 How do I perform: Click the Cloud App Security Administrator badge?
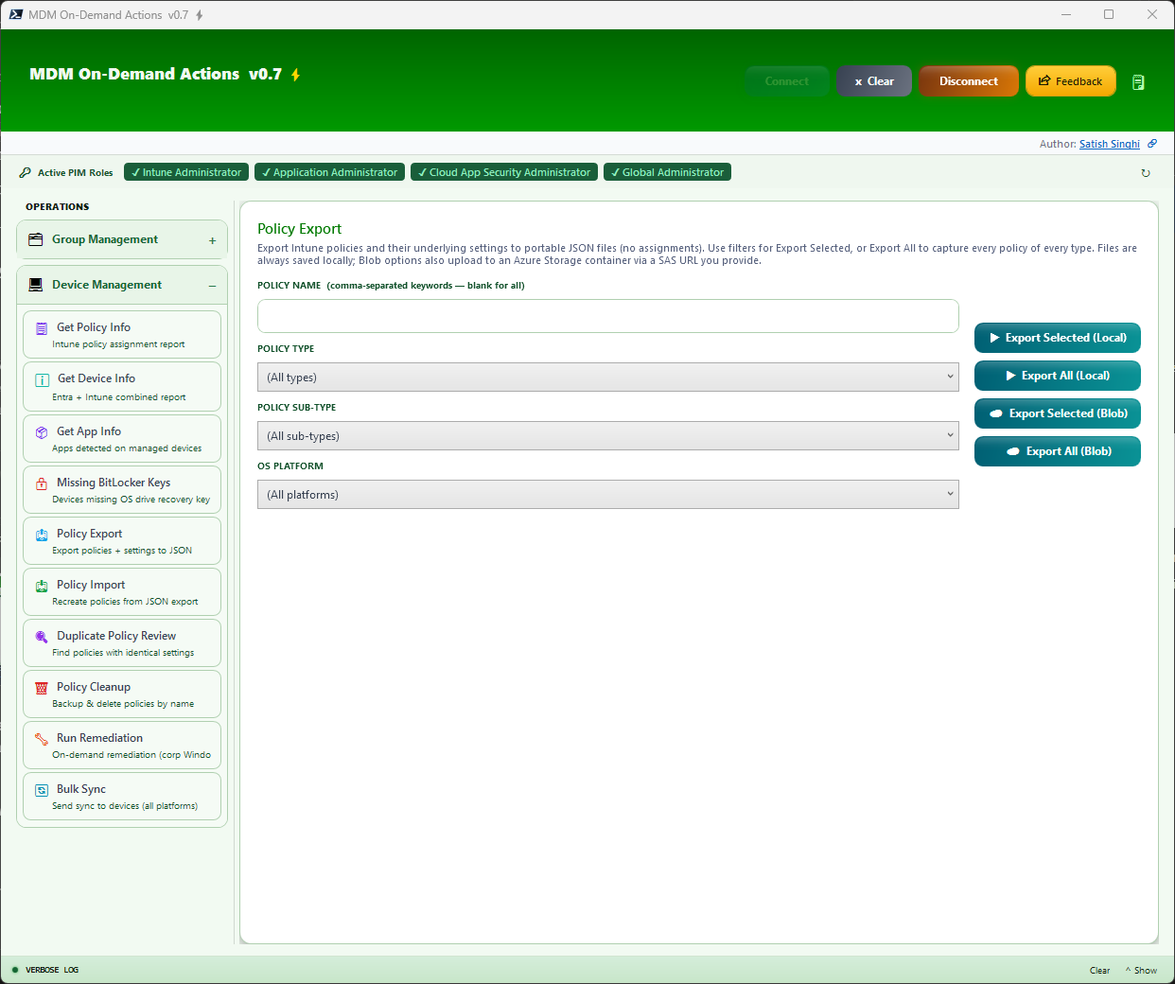tap(504, 172)
